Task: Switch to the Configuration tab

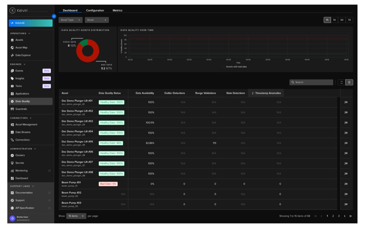Action: tap(95, 11)
